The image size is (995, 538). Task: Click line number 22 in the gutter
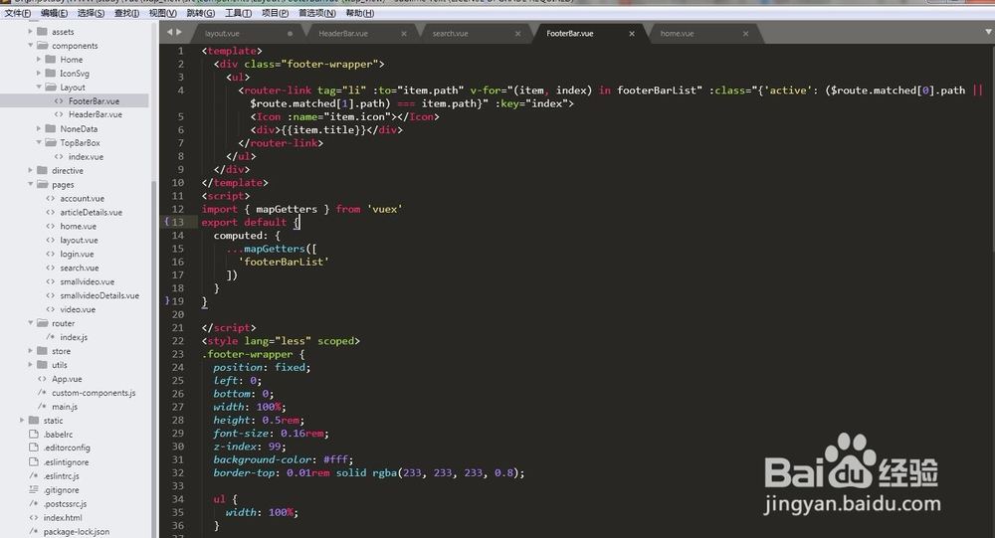(177, 341)
